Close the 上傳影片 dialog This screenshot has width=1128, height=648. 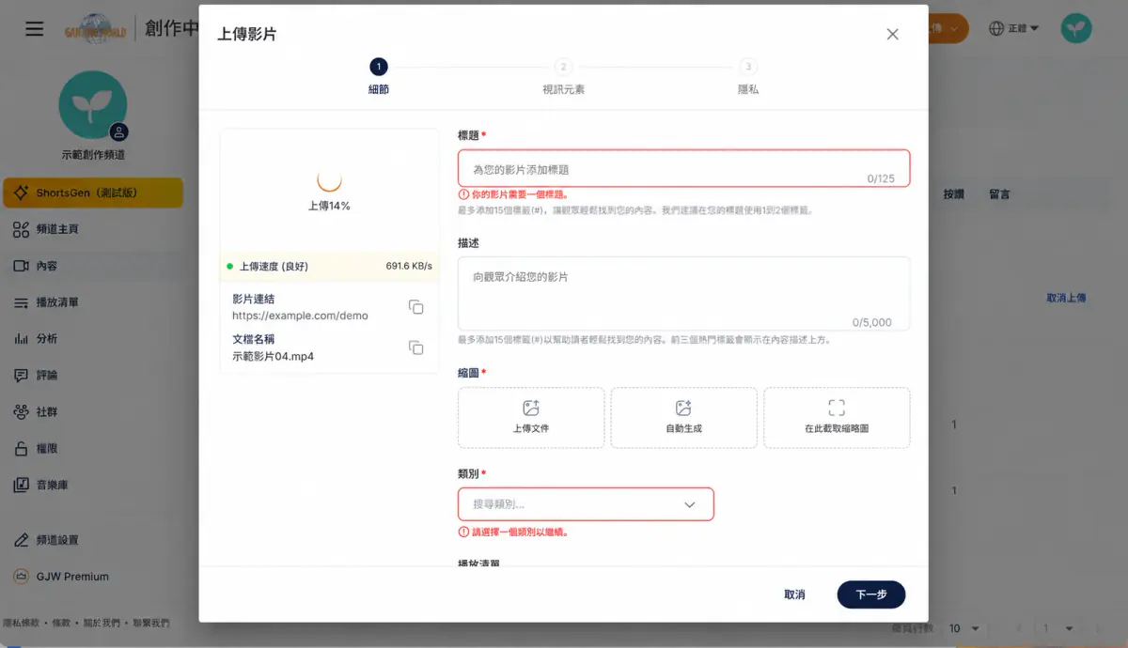pos(892,34)
